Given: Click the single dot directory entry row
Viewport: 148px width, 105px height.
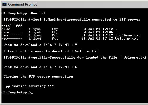Looking at the screenshot, I should (x=59, y=29).
